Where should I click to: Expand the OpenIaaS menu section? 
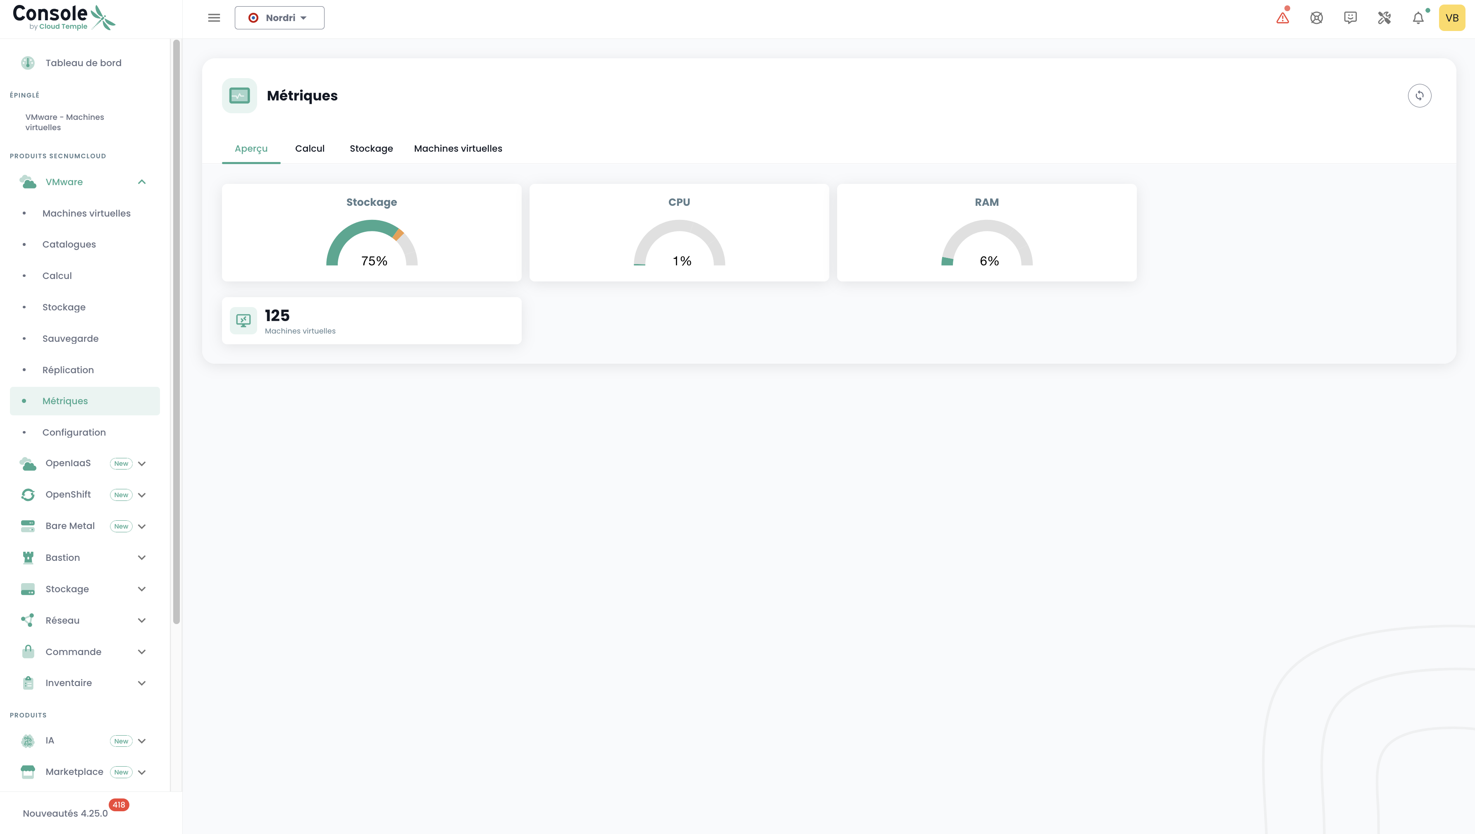(141, 463)
